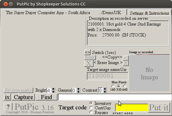
Task: Open help with the ? button
Action: (8, 107)
